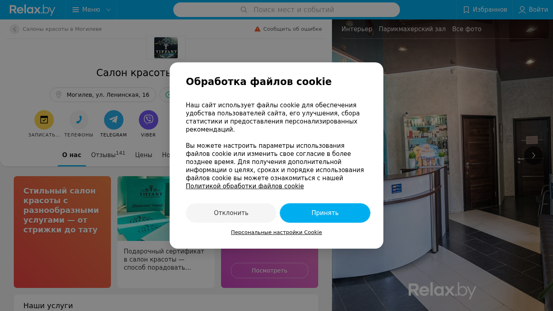The height and width of the screenshot is (311, 553).
Task: Open the Tiffany salon logo thumbnail
Action: 166,48
